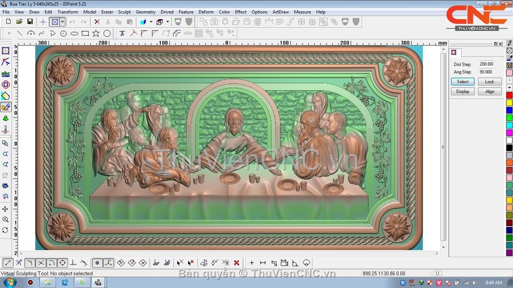This screenshot has height=288, width=513.
Task: Open dropdown arrow beside boxed-X view button
Action: (63, 22)
